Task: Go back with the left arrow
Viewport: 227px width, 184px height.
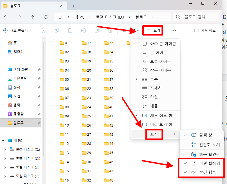Action: (6, 17)
